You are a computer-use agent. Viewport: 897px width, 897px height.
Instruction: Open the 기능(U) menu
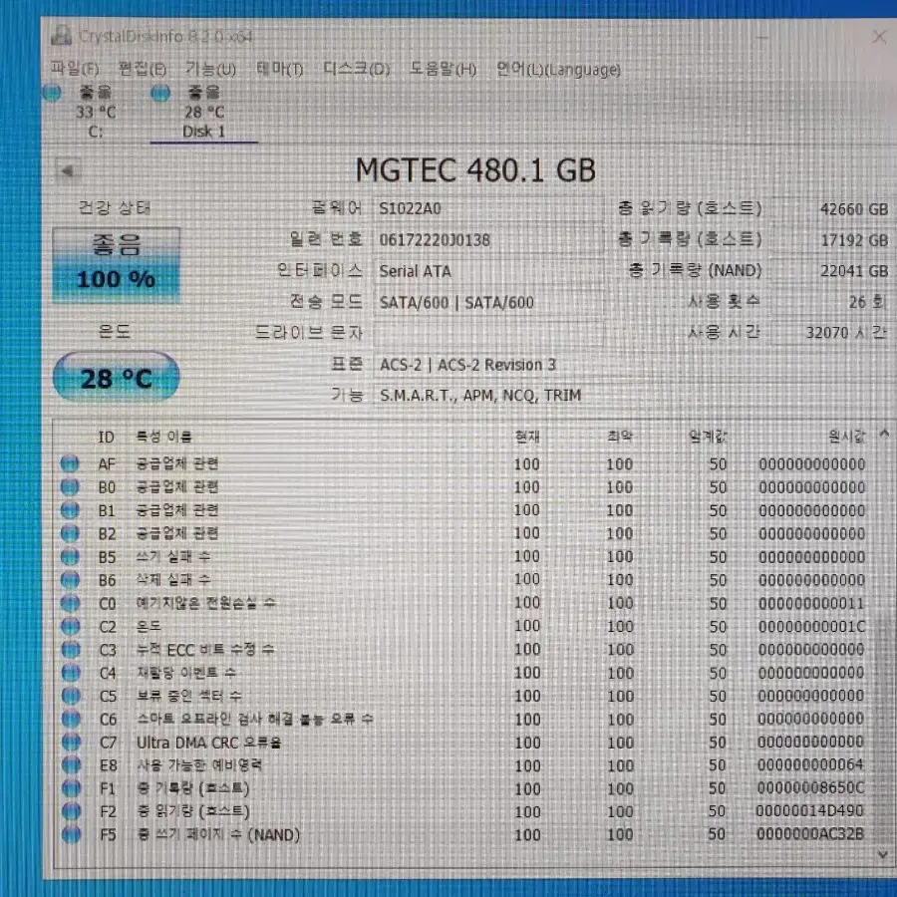(x=210, y=69)
